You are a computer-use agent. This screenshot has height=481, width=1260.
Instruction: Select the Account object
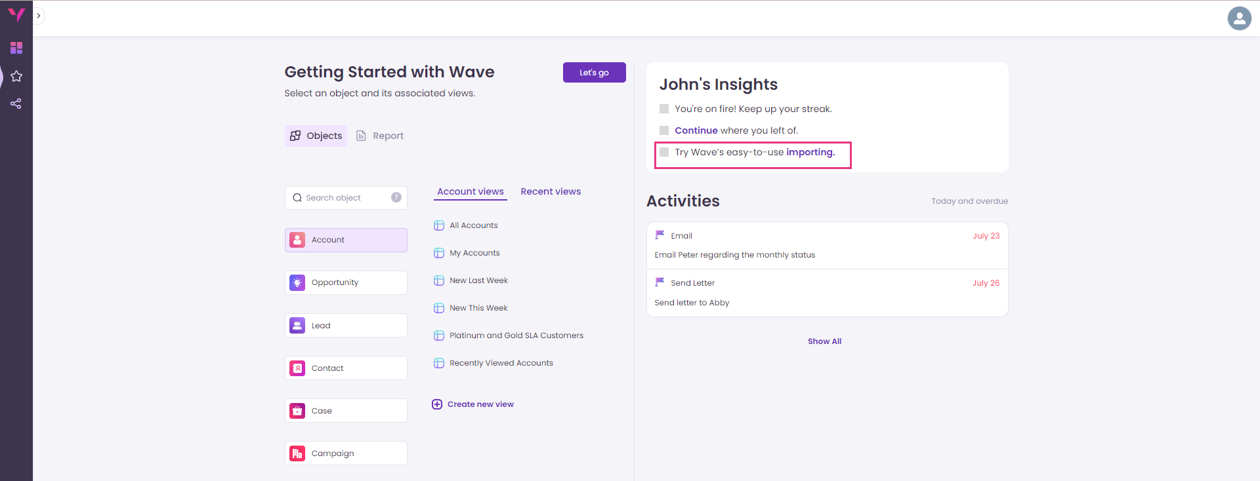[346, 240]
